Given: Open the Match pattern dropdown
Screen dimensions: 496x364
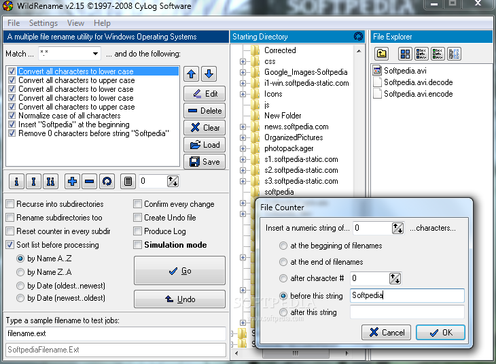Looking at the screenshot, I should [x=95, y=54].
